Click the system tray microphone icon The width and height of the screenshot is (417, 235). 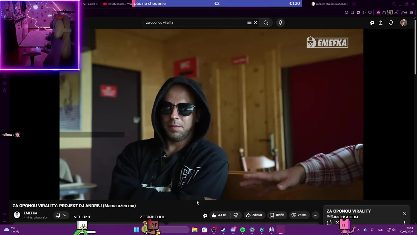click(372, 230)
